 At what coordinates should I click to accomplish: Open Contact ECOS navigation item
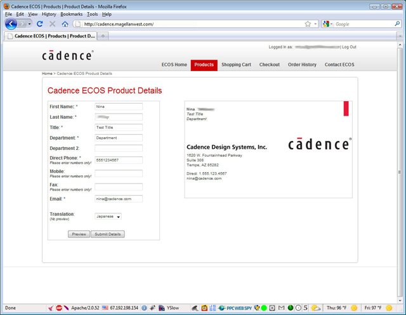tap(339, 65)
